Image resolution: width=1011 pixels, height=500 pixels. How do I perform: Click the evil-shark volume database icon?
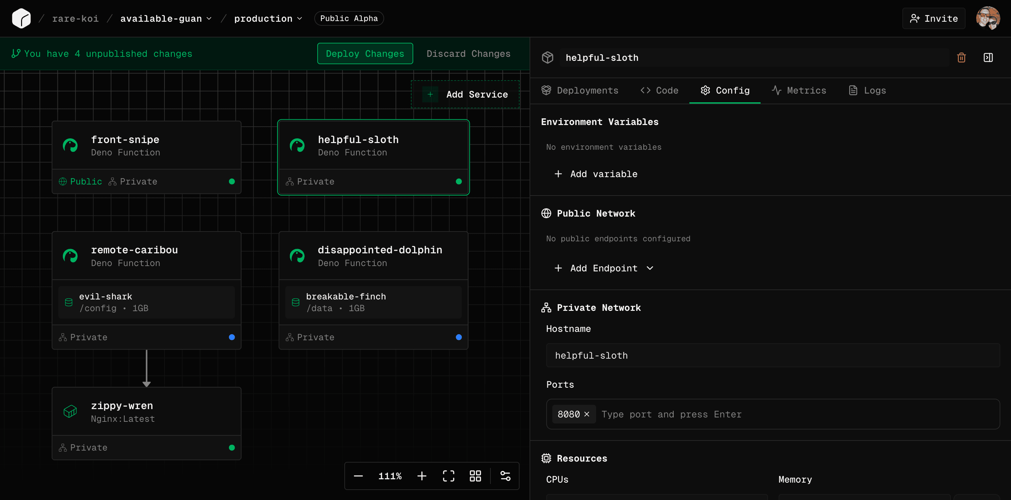pyautogui.click(x=69, y=302)
